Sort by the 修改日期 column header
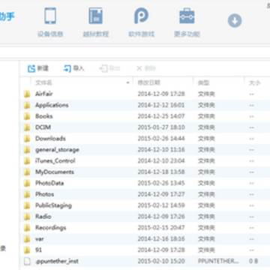This screenshot has width=270, height=270. click(163, 82)
